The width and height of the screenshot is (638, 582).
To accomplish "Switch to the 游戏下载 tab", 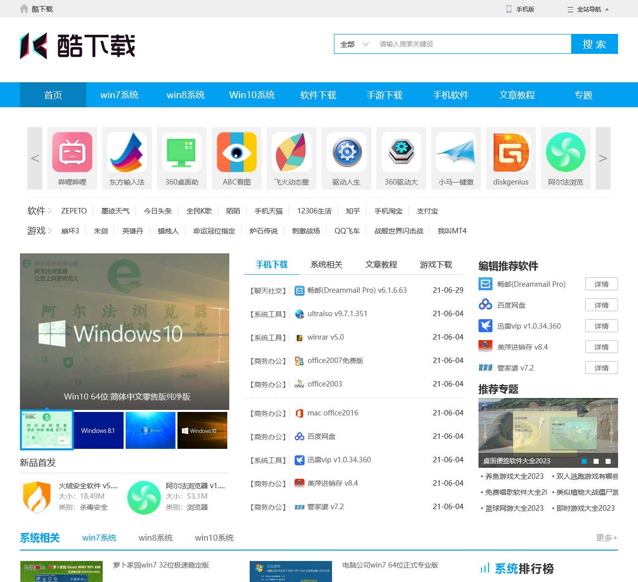I will 436,265.
